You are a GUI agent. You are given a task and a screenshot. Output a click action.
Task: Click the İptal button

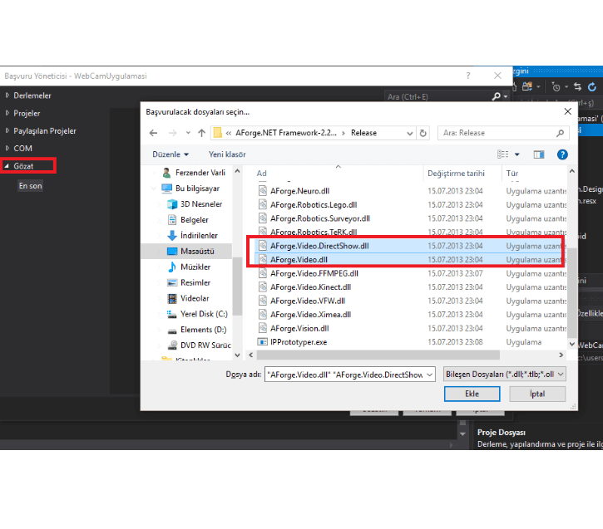537,394
